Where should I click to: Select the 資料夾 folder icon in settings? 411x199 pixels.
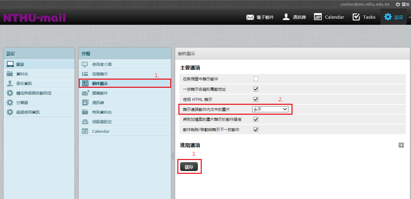[x=10, y=74]
